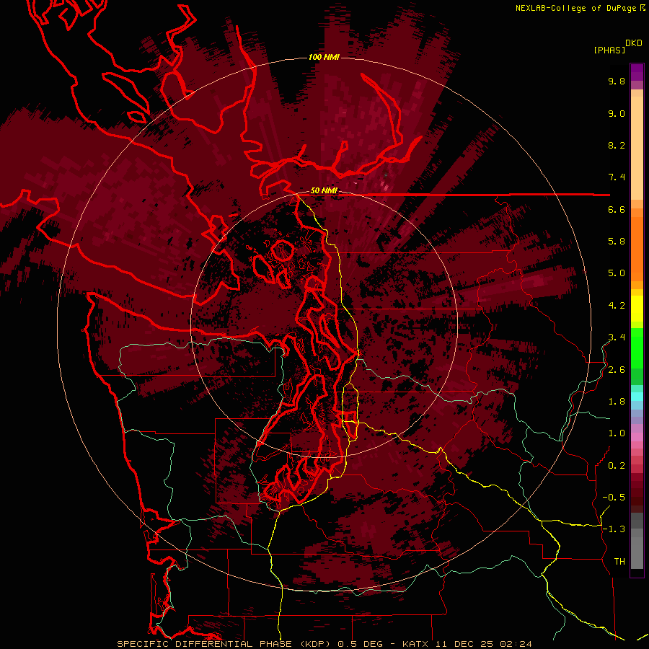Click the 9.8 legend value
The image size is (649, 649).
[x=617, y=81]
